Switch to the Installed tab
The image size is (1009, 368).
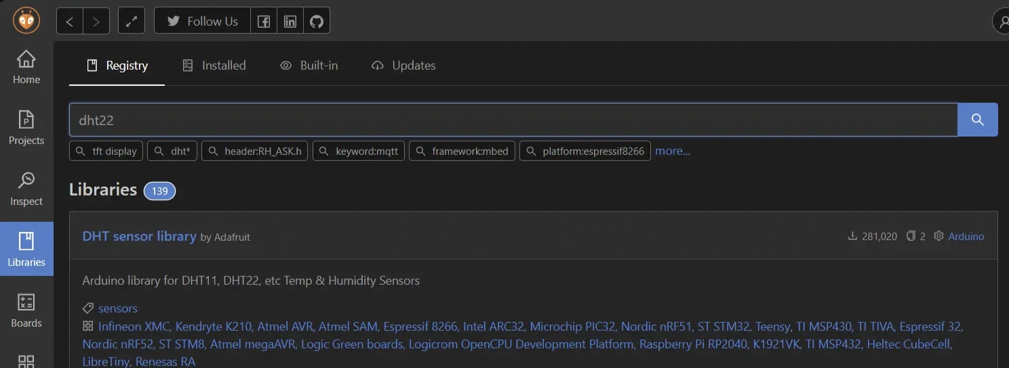tap(214, 66)
